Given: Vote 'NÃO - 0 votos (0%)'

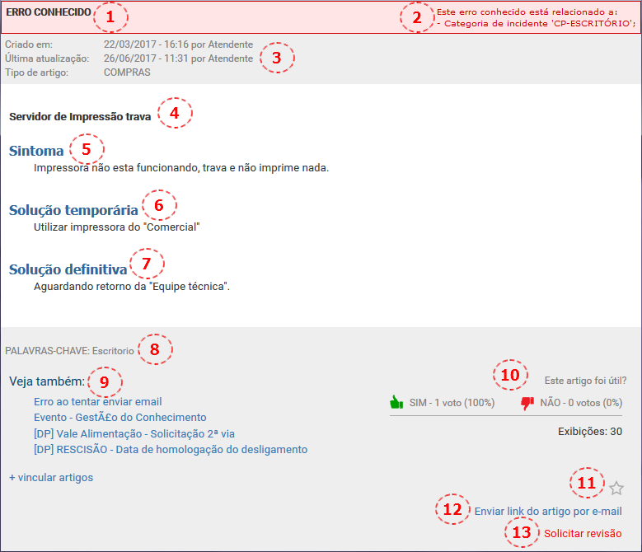Looking at the screenshot, I should (581, 403).
